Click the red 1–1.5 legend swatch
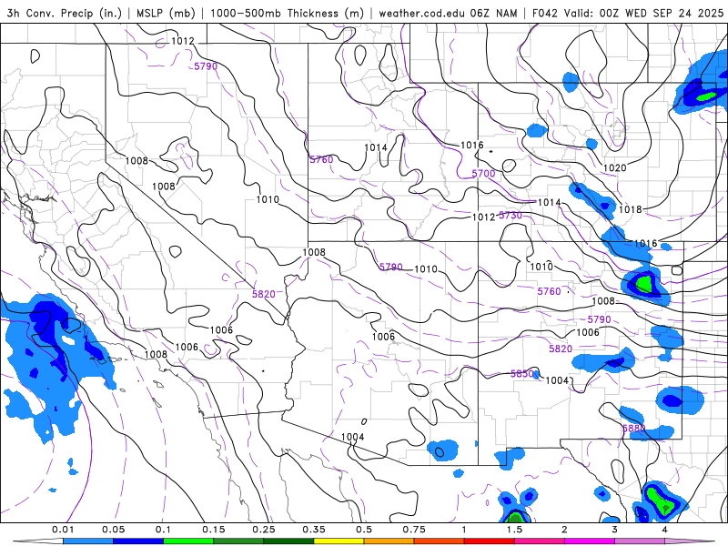 pyautogui.click(x=490, y=541)
